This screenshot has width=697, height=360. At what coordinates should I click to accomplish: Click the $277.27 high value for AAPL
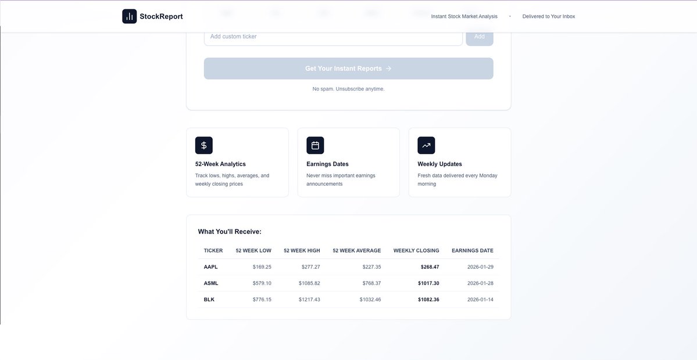coord(310,267)
